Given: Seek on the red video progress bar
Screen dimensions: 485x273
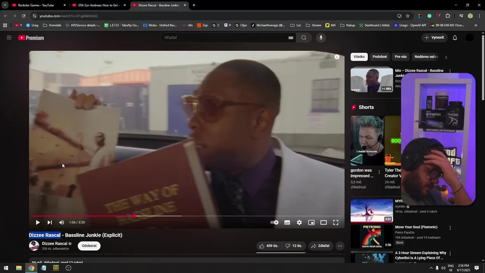Looking at the screenshot, I should click(x=187, y=216).
